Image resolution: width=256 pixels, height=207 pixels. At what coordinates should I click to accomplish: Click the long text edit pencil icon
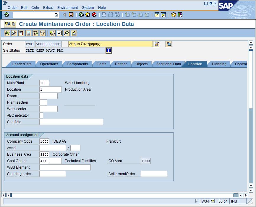[x=156, y=44]
